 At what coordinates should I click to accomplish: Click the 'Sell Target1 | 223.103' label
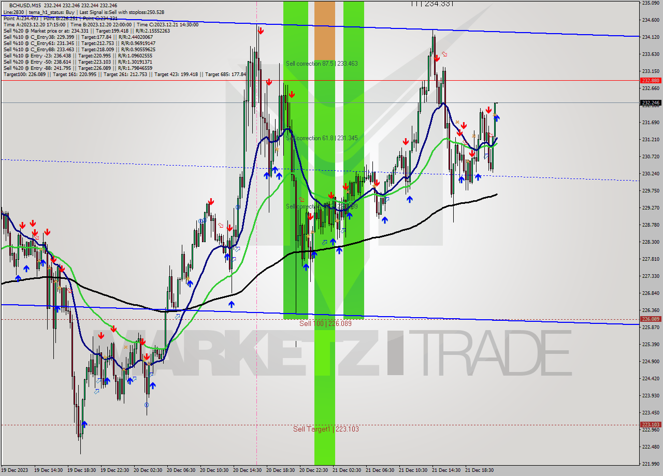(326, 429)
